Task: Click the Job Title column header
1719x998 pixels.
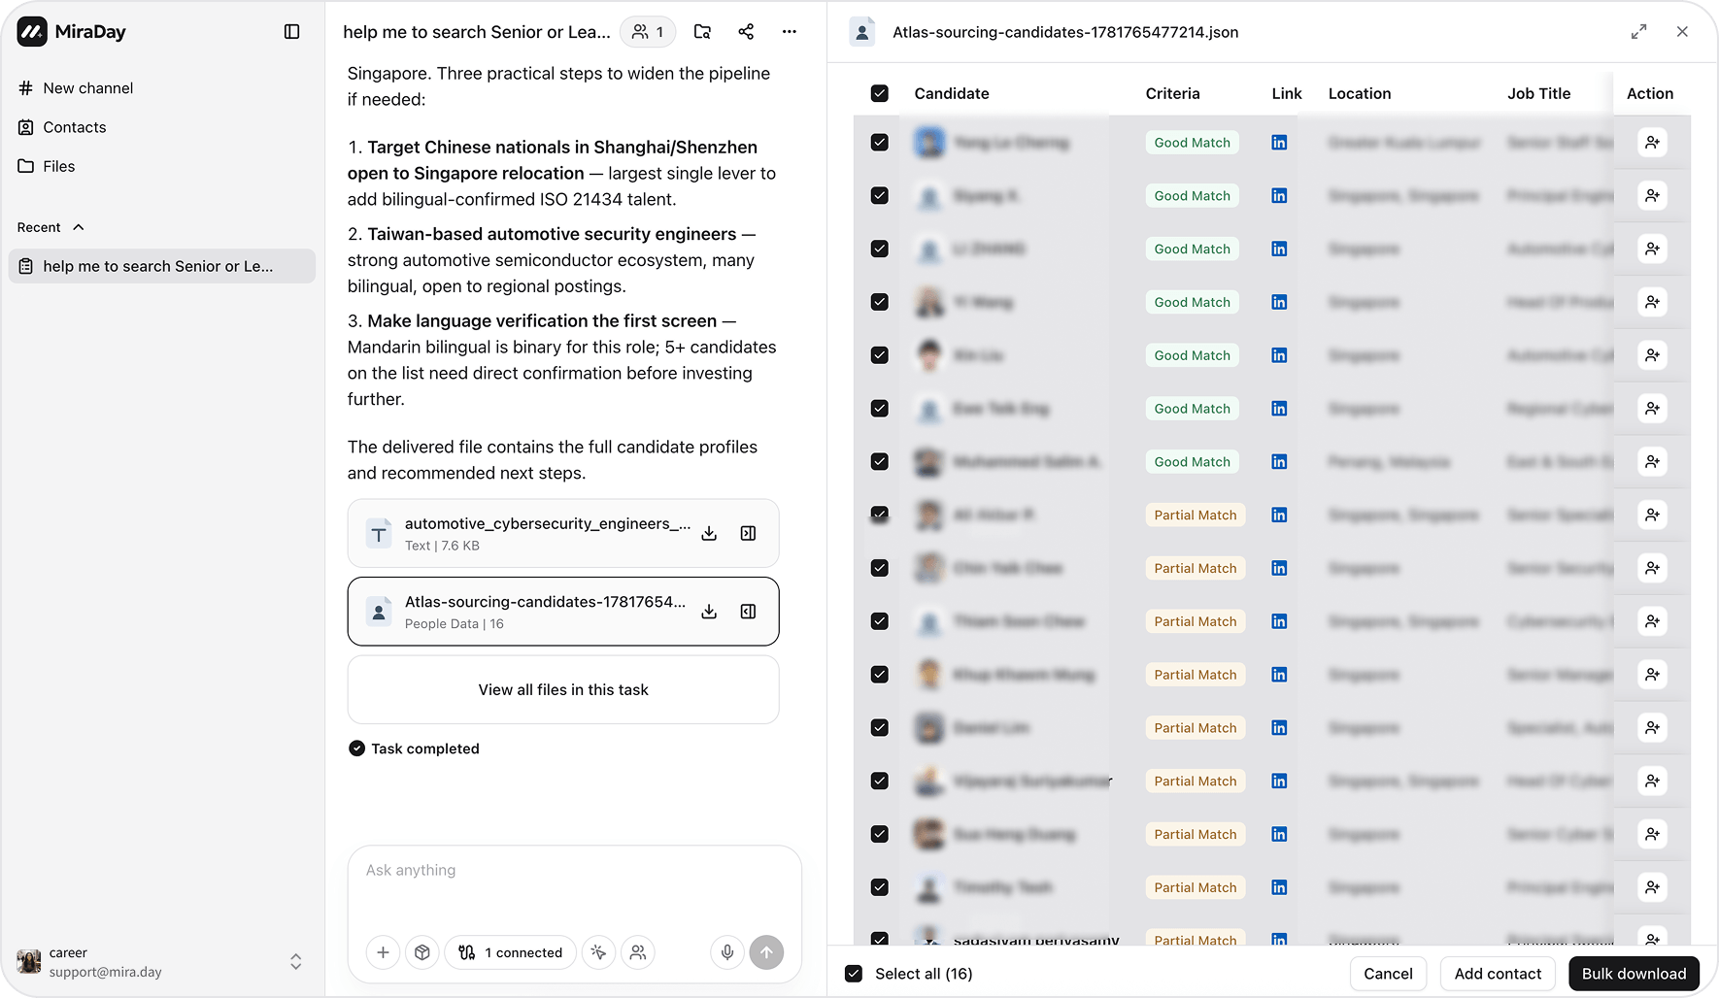Action: [1538, 94]
